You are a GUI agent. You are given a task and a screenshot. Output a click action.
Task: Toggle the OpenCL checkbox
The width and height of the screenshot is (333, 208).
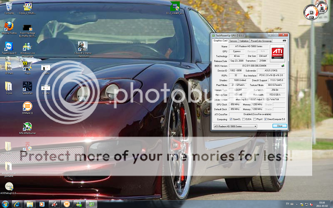(x=231, y=119)
